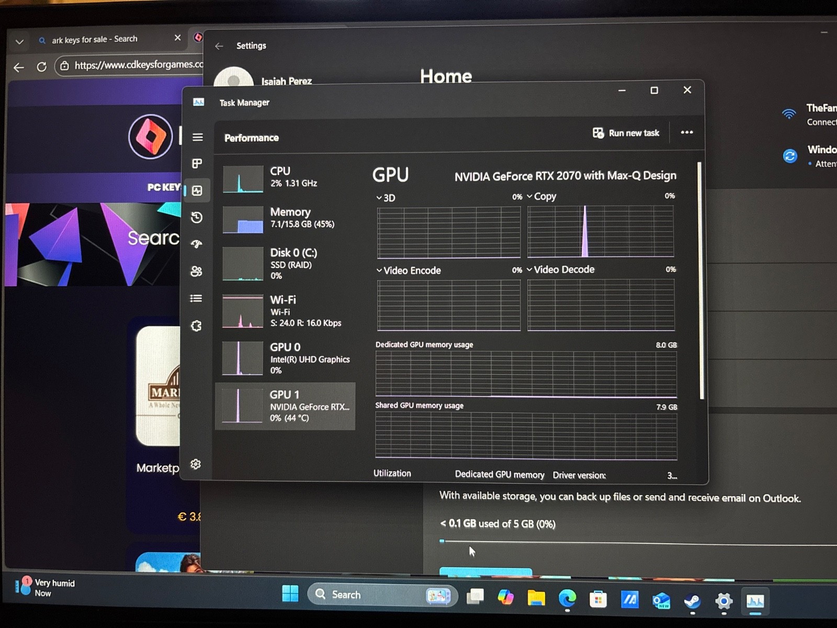
Task: Open Services page in Task Manager sidebar
Action: coord(196,326)
